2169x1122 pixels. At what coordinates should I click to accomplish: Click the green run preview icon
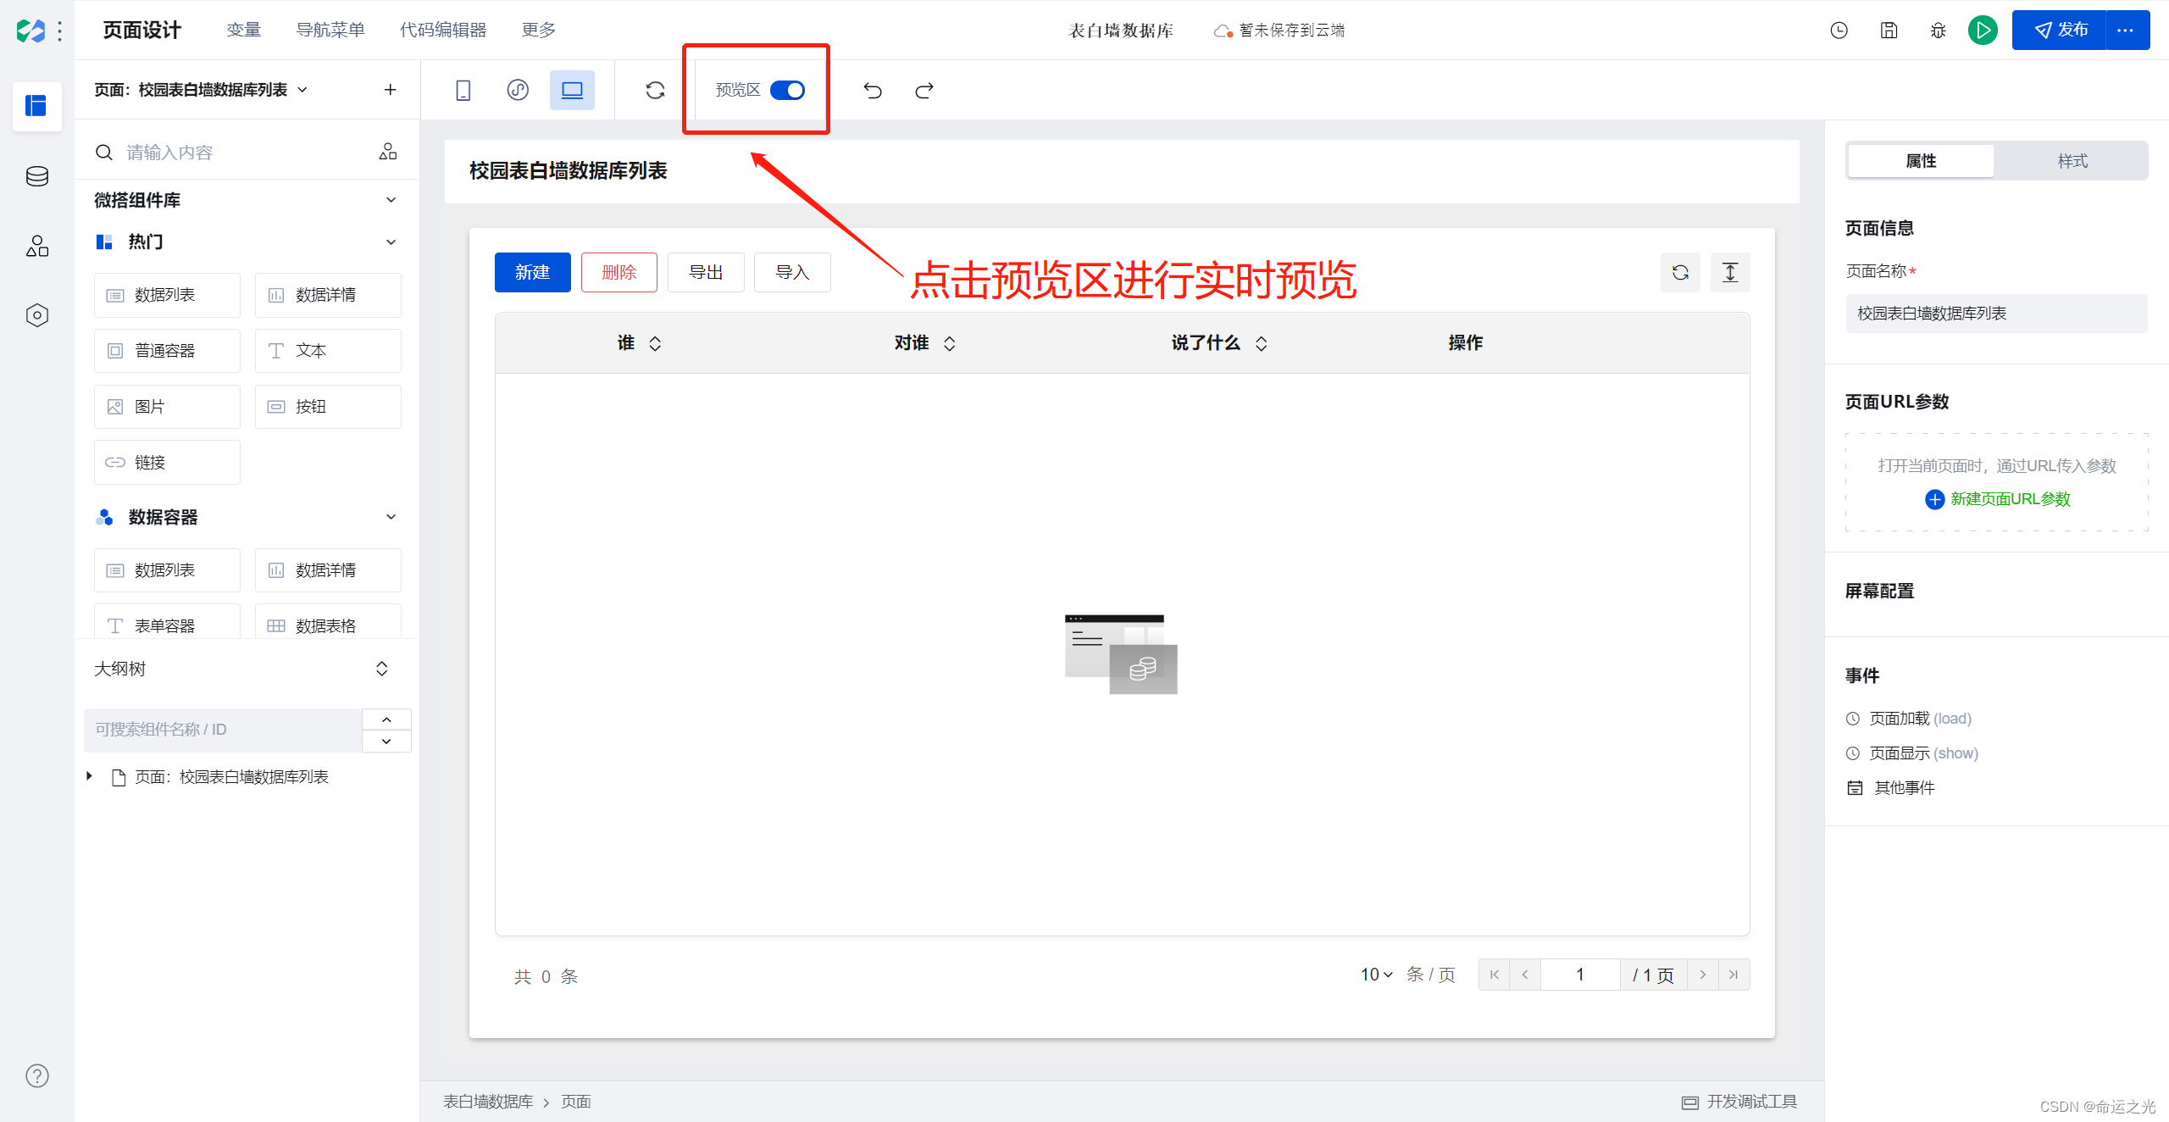click(x=1983, y=31)
